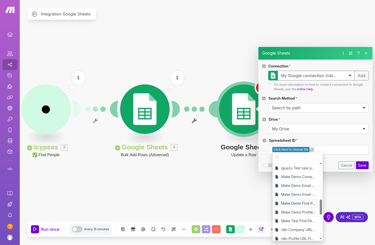Click the Auto-align magic wand icon

coord(174,229)
